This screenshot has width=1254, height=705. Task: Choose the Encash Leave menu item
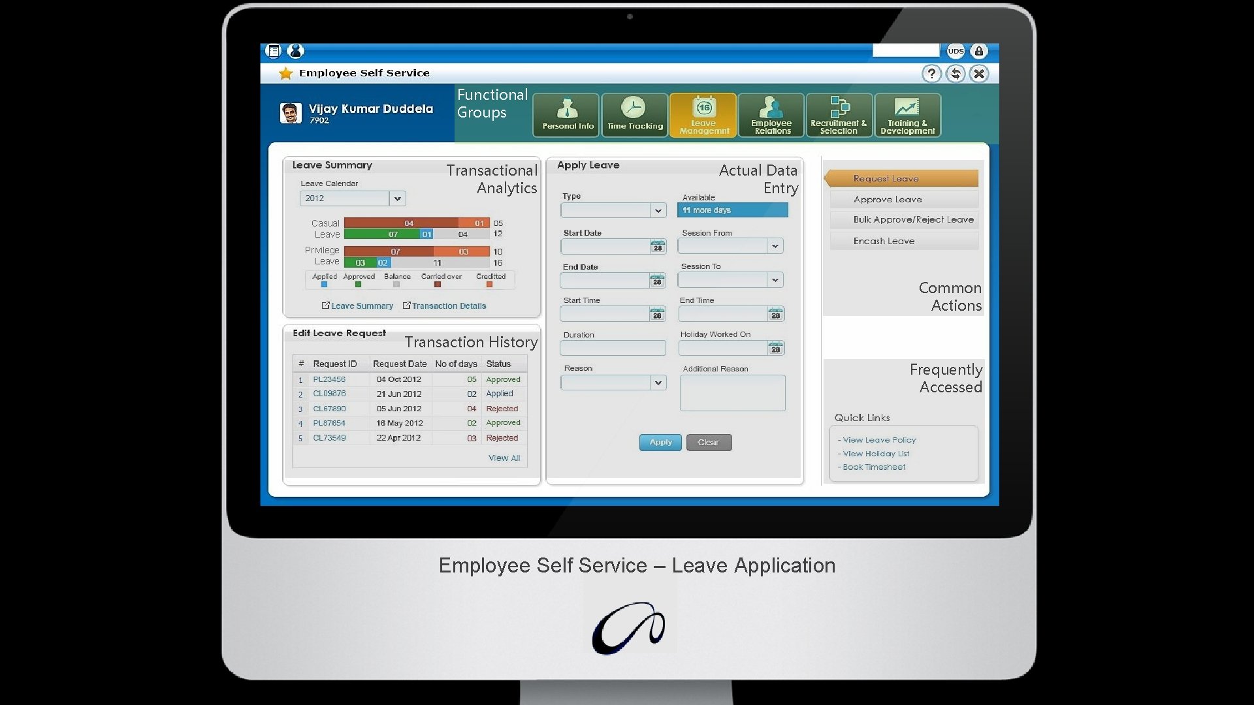883,241
